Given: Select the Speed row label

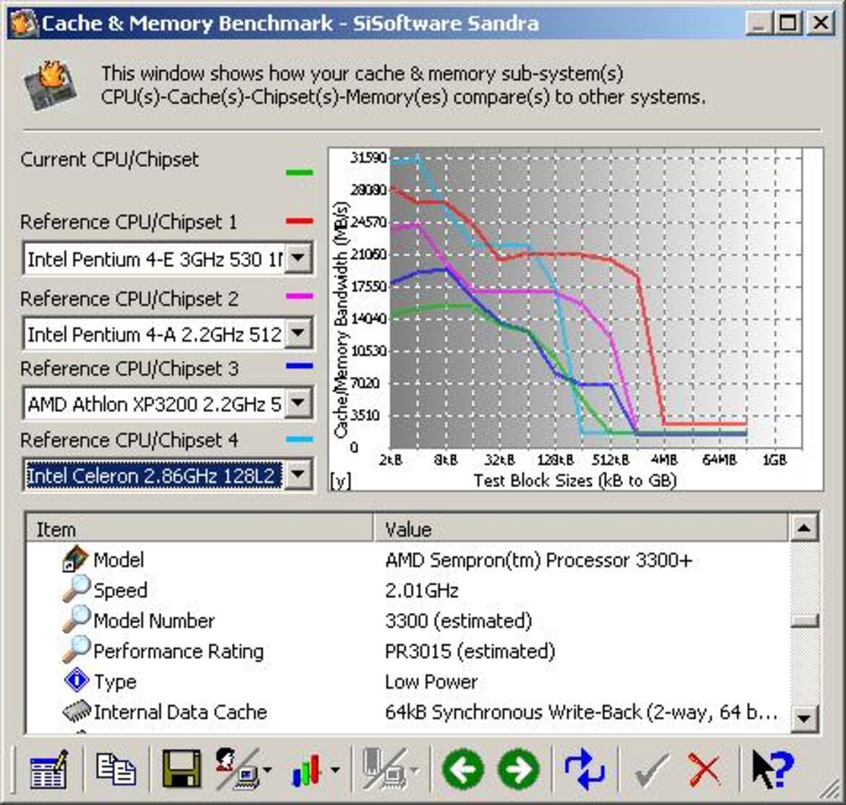Looking at the screenshot, I should [120, 590].
